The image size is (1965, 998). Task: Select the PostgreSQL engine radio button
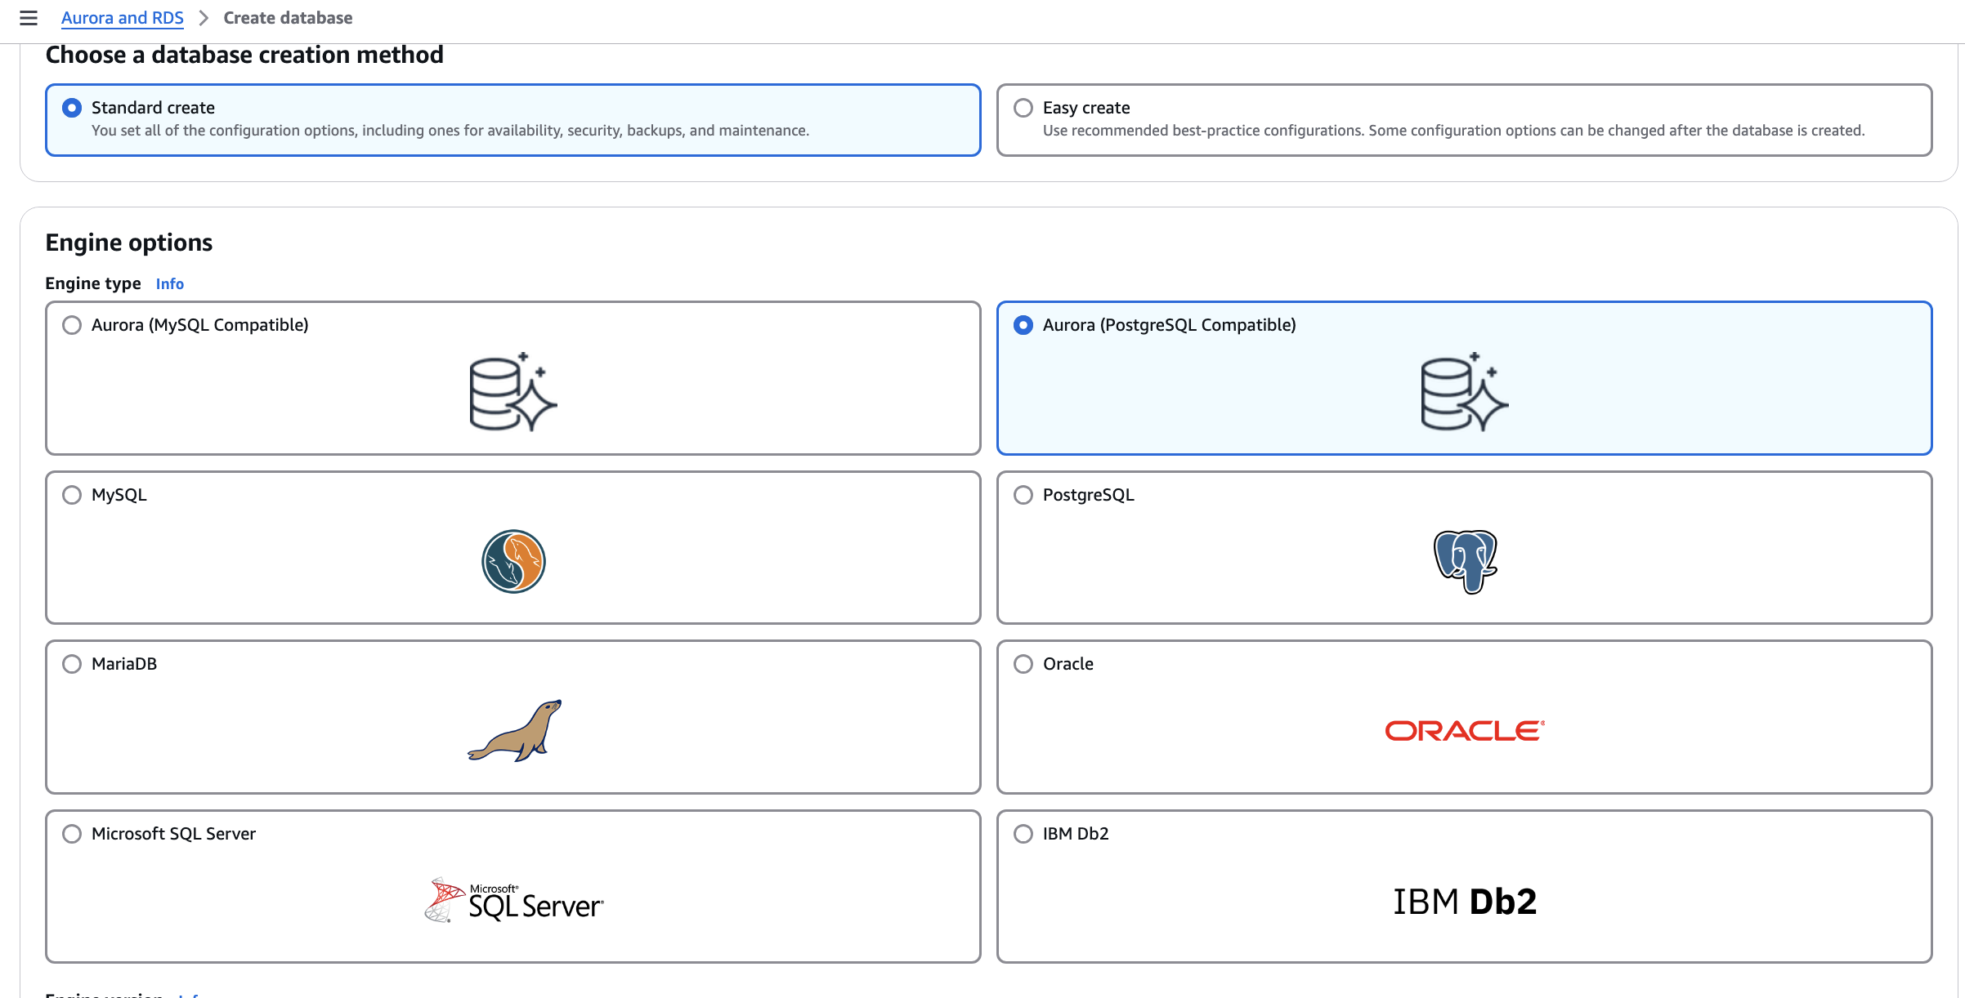[1023, 495]
